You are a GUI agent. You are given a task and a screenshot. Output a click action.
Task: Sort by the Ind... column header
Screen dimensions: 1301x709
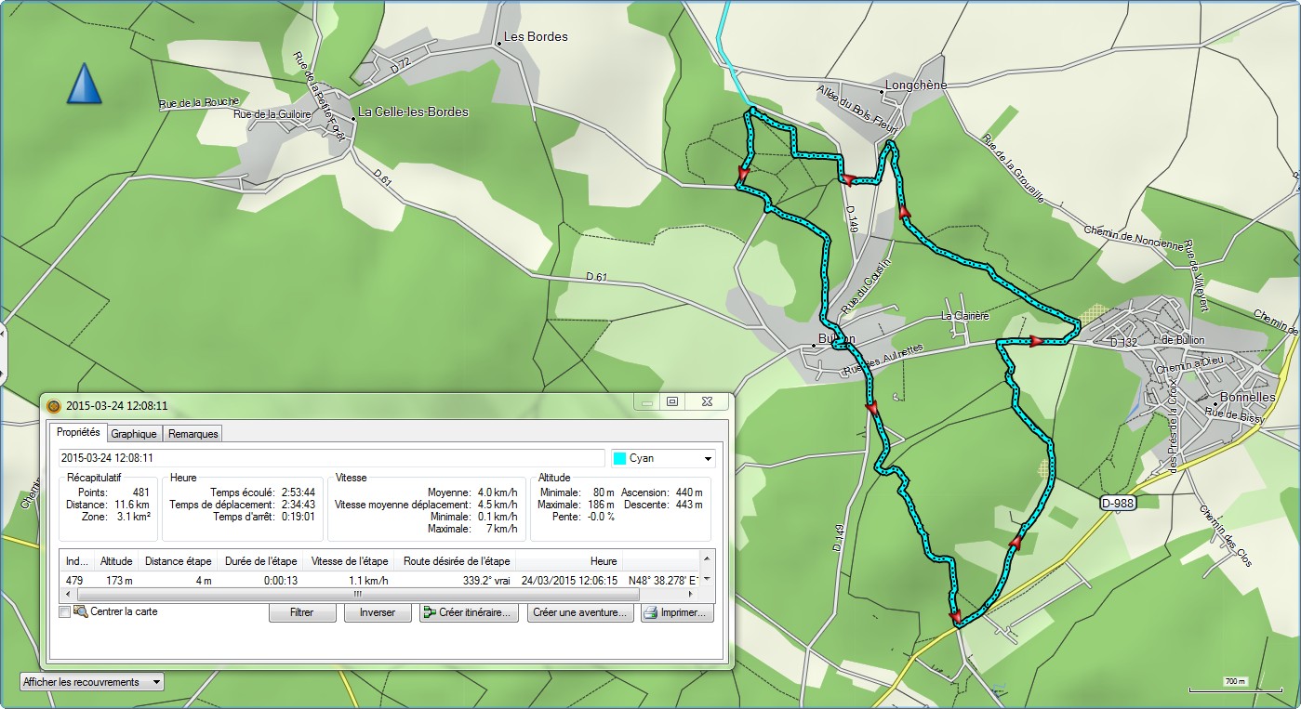tap(77, 561)
